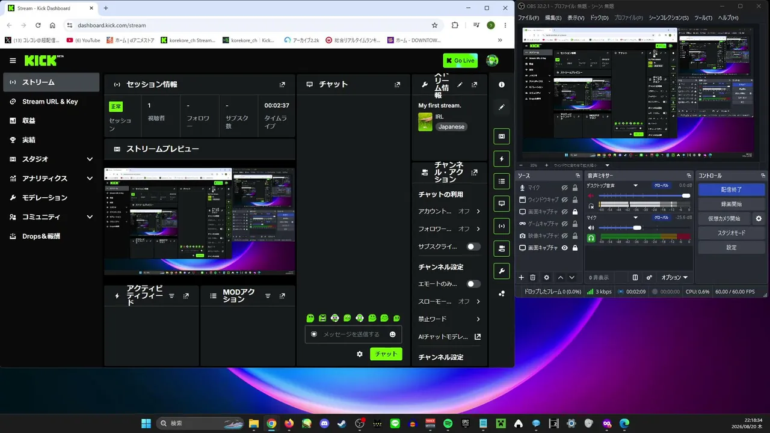Show the 映像キャプチャ source in OBS
The image size is (770, 433).
565,236
